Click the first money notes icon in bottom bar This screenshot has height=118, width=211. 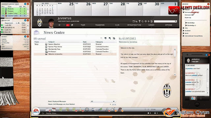(60, 109)
